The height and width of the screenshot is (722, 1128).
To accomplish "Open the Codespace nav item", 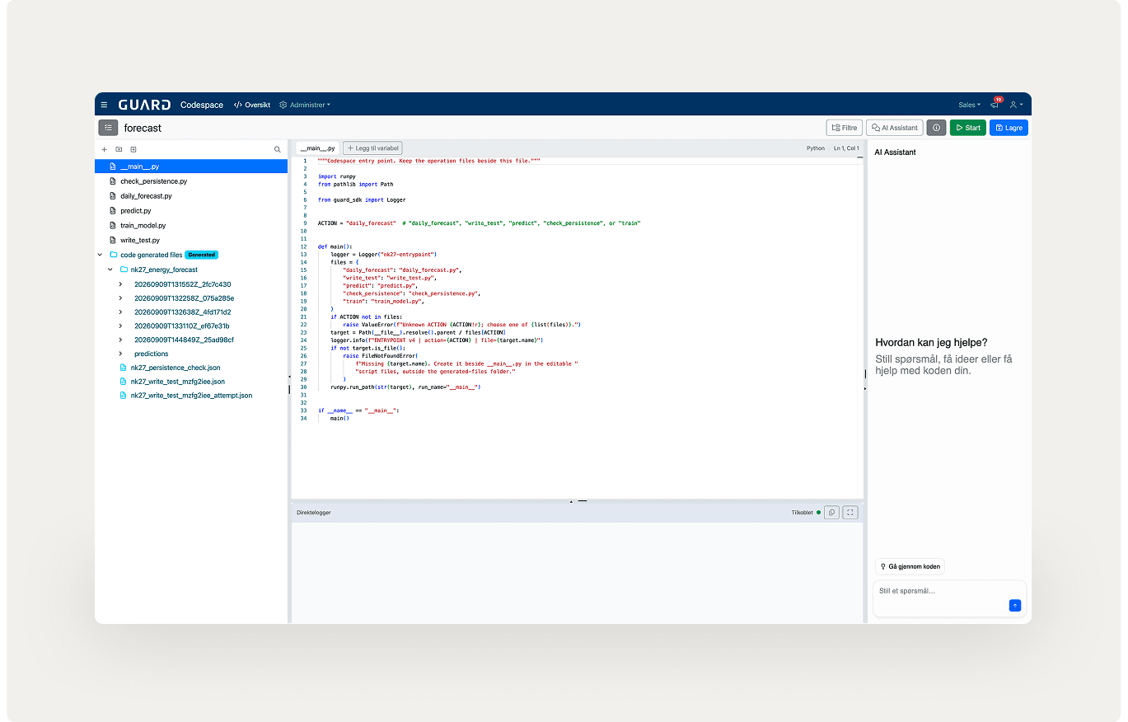I will coord(202,105).
